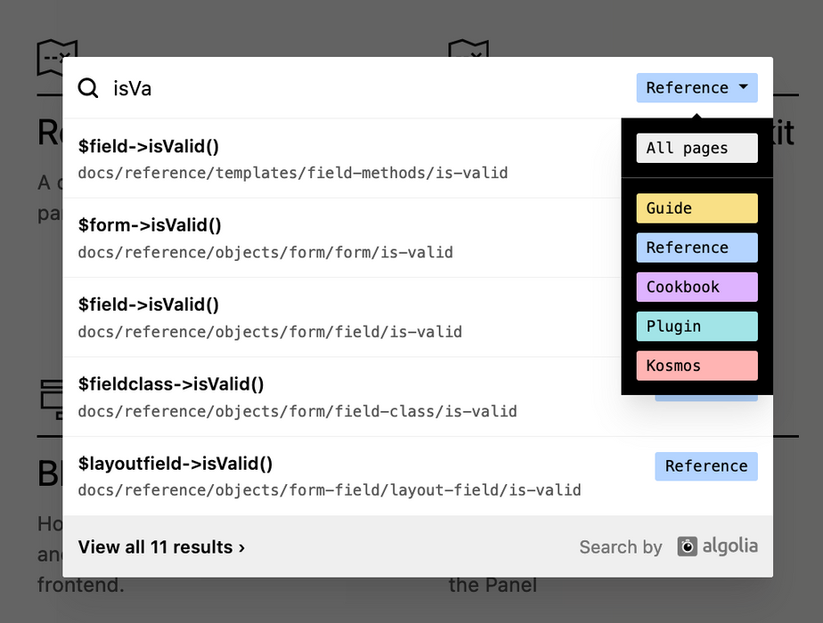Click the Algolia logo
The height and width of the screenshot is (623, 823).
point(717,546)
